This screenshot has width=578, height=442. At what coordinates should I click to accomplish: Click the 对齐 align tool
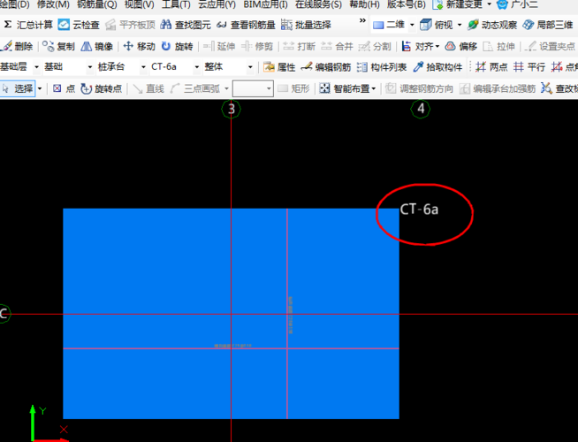[x=420, y=47]
